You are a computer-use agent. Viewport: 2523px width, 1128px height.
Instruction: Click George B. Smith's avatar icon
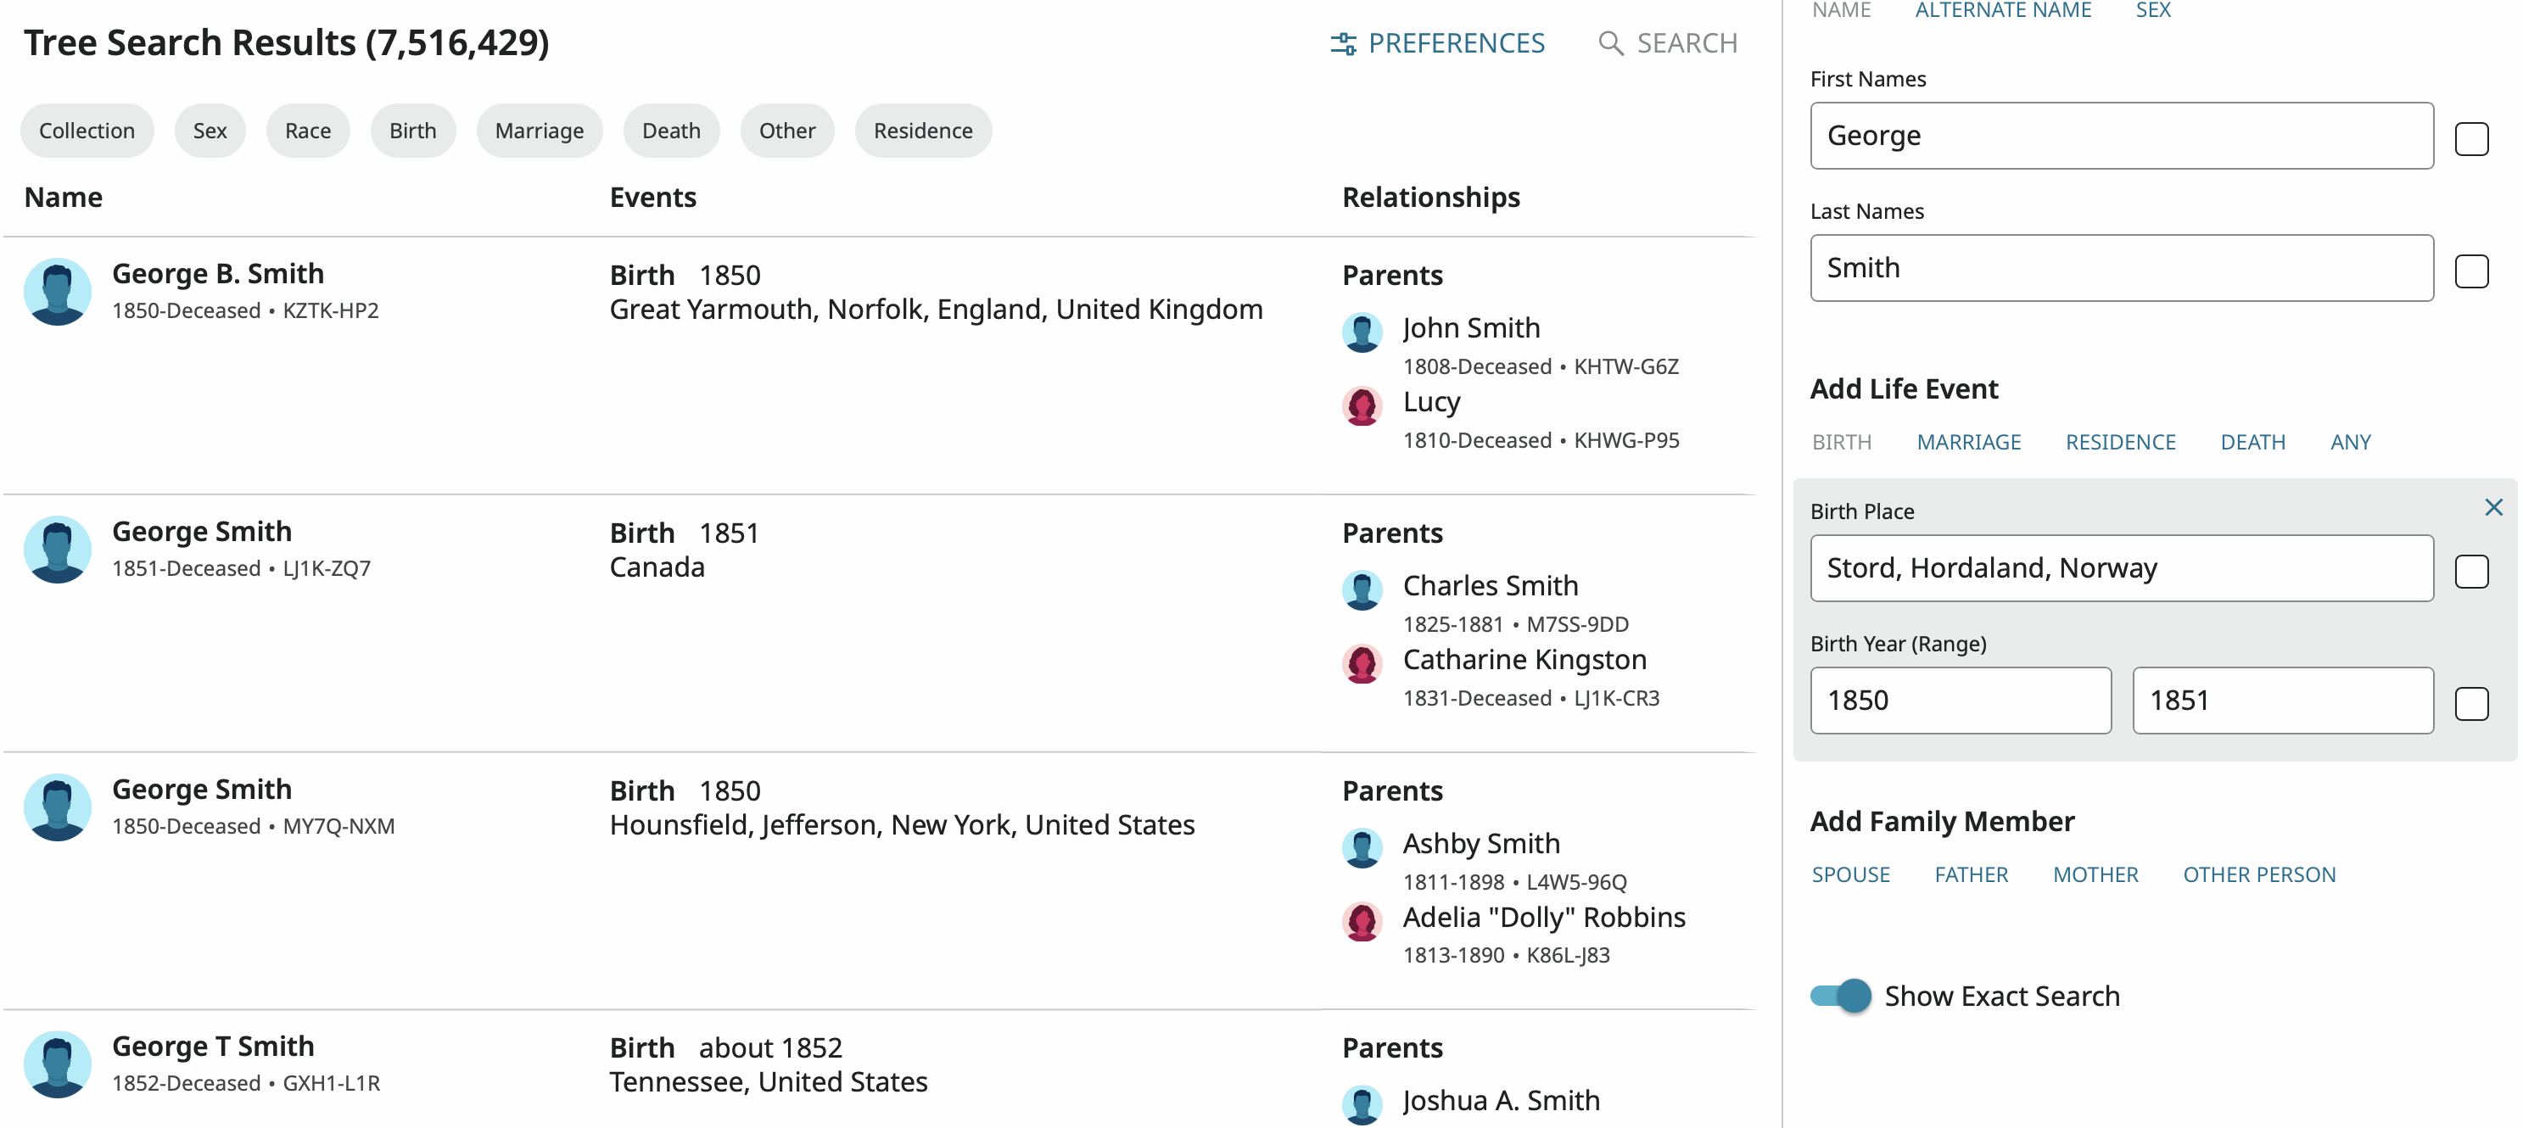coord(57,292)
